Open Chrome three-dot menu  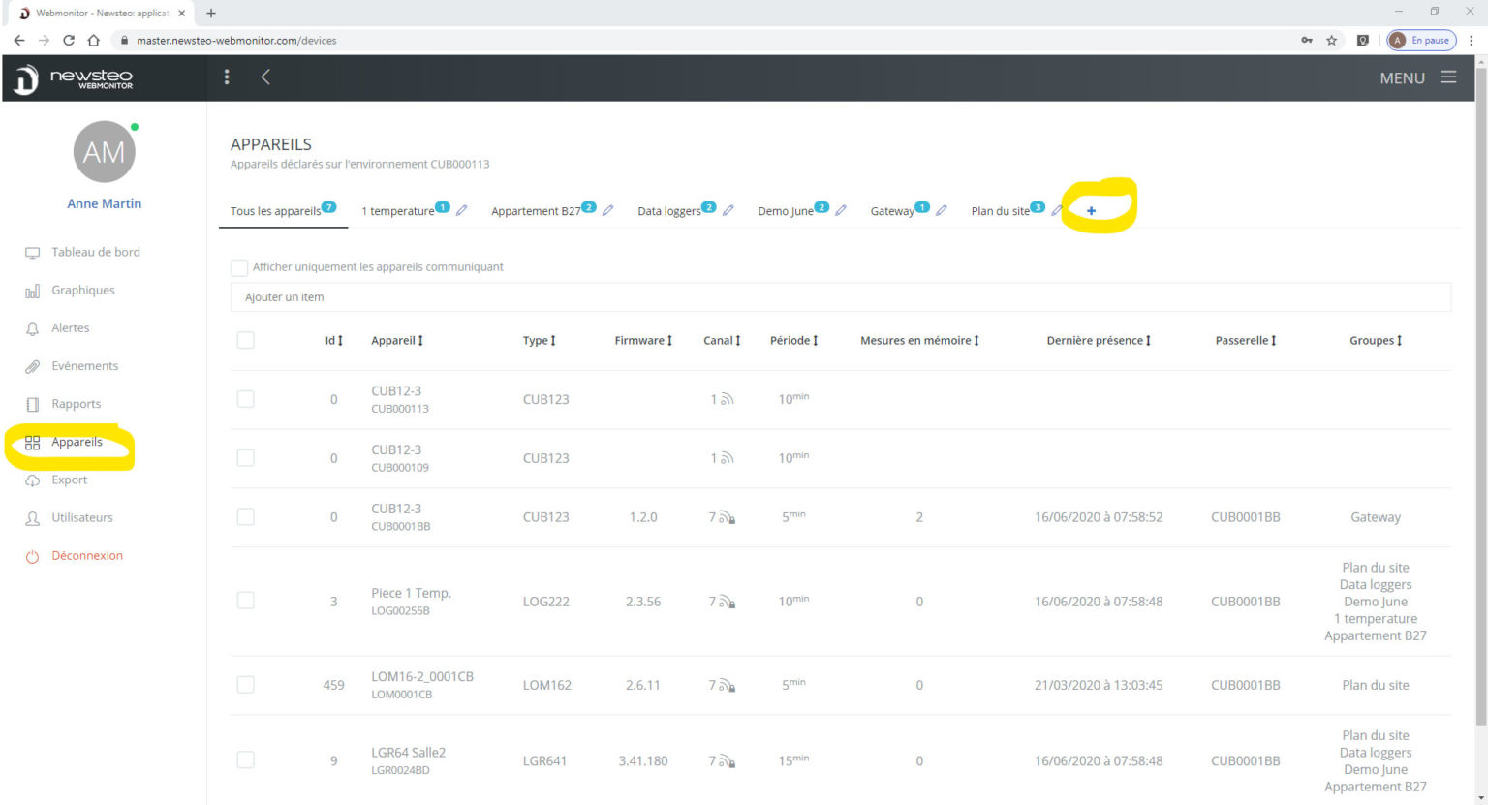[x=1472, y=40]
